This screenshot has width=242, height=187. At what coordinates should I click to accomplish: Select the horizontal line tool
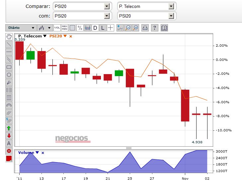(x=9, y=52)
